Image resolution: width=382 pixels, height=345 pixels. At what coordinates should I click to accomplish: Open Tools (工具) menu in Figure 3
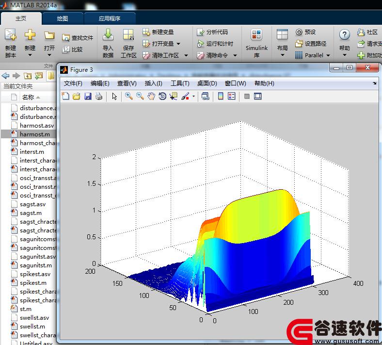[x=180, y=83]
